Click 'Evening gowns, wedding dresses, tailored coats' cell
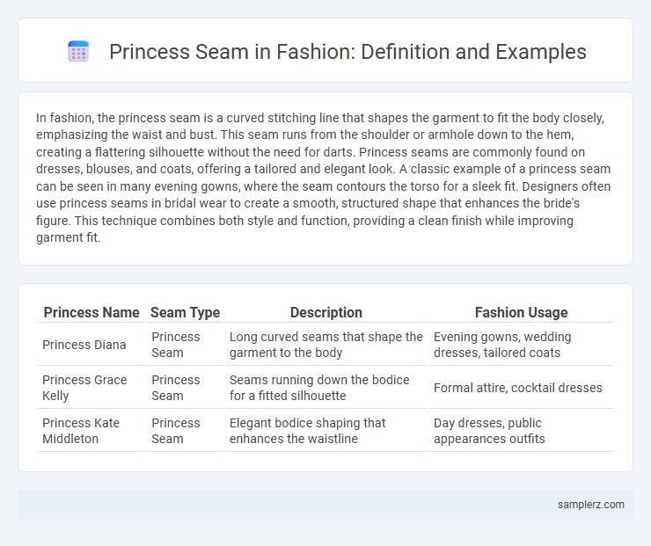The image size is (651, 546). tap(521, 345)
